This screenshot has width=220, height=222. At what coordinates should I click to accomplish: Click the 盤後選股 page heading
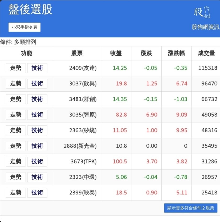coord(30,10)
